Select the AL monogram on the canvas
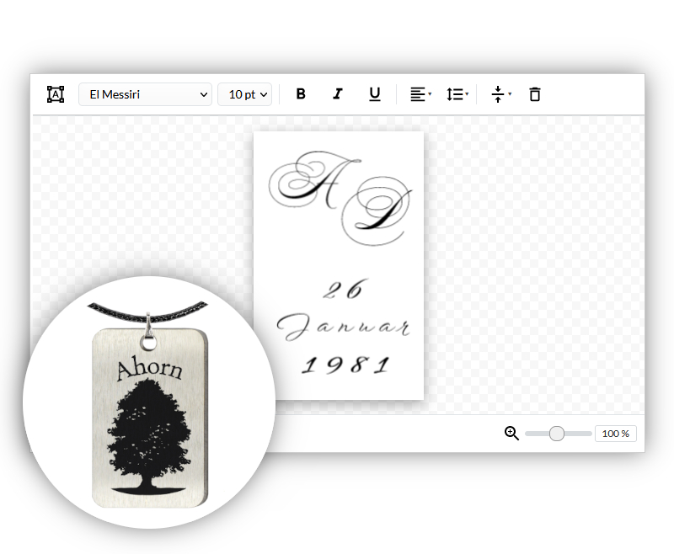The height and width of the screenshot is (554, 674). [x=340, y=198]
